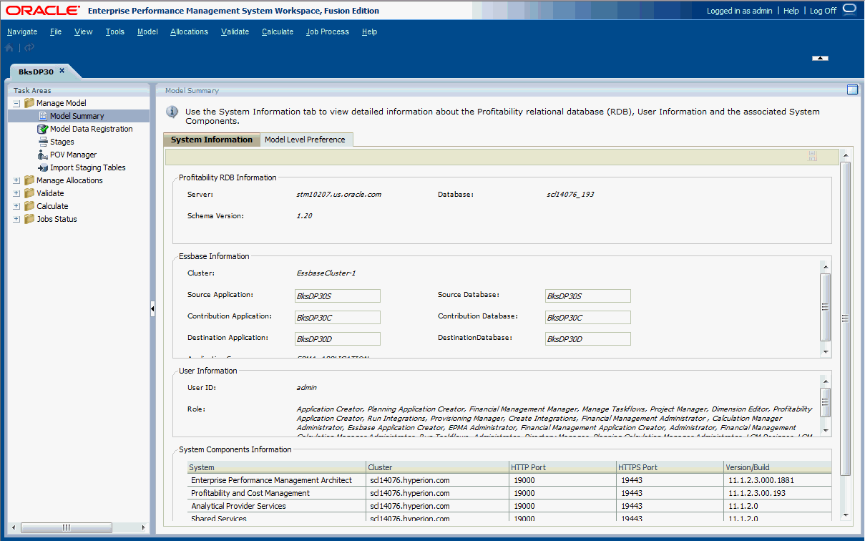Collapse the blue header with up arrow

[x=820, y=58]
